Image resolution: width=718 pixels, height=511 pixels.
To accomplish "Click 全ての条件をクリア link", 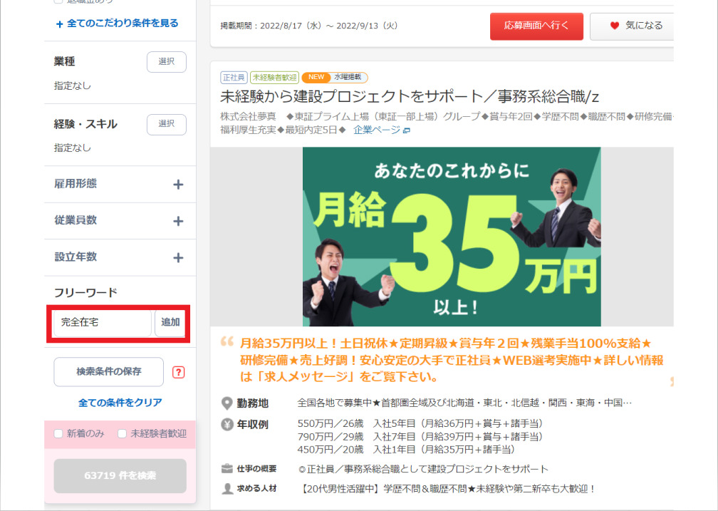I will click(x=120, y=403).
